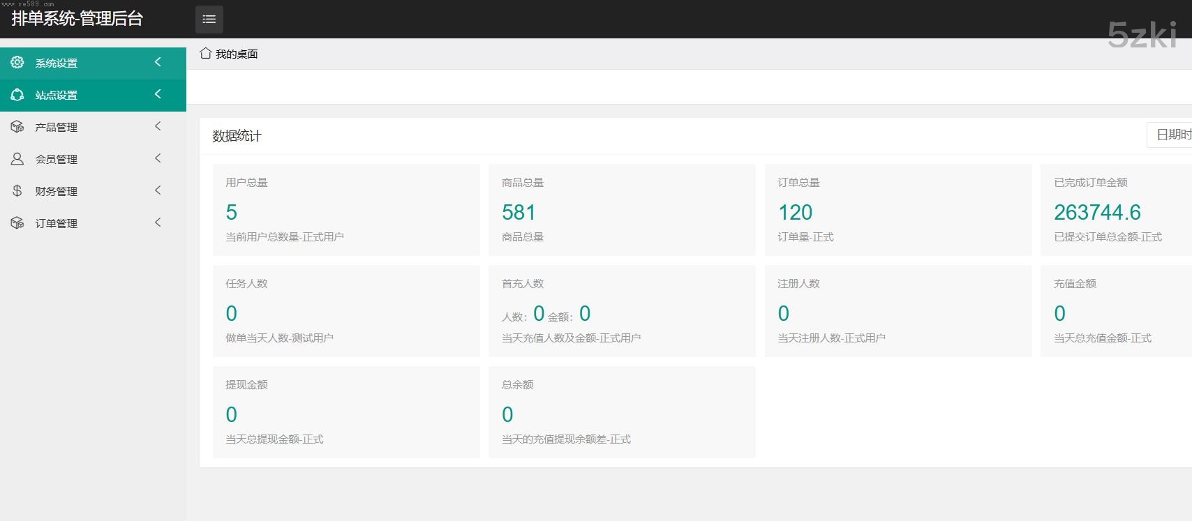Click the finance management dollar icon
This screenshot has width=1192, height=521.
pyautogui.click(x=17, y=191)
